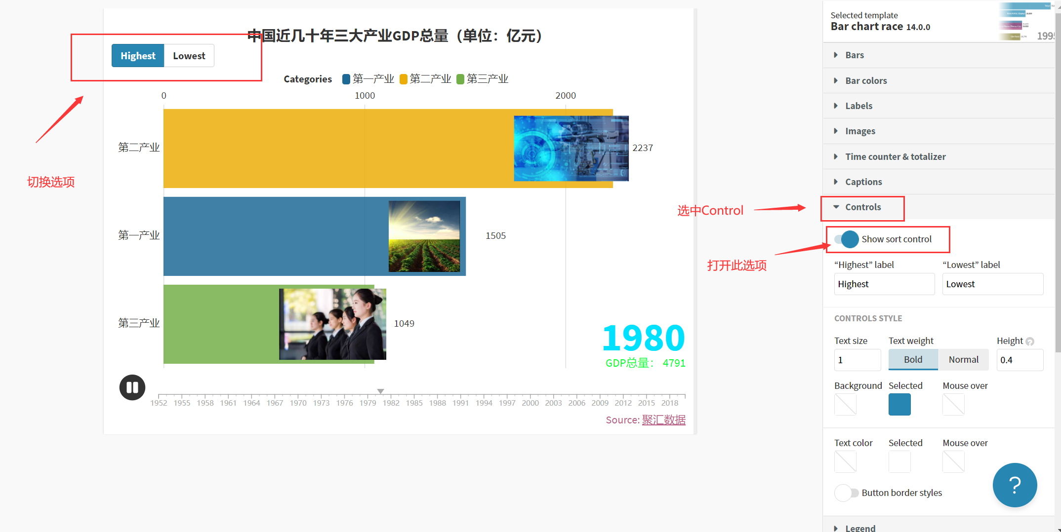The image size is (1061, 532).
Task: Set text weight to Normal
Action: coord(963,360)
